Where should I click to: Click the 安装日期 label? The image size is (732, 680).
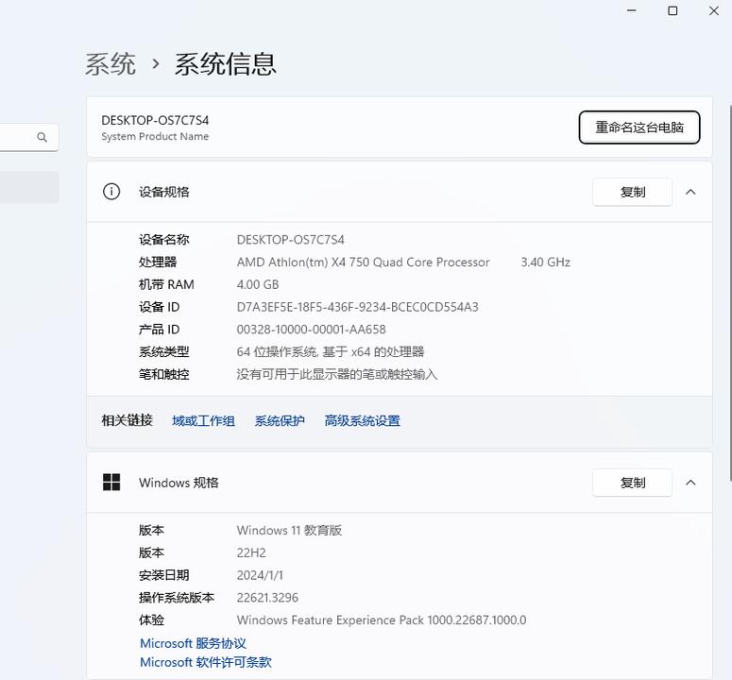163,575
